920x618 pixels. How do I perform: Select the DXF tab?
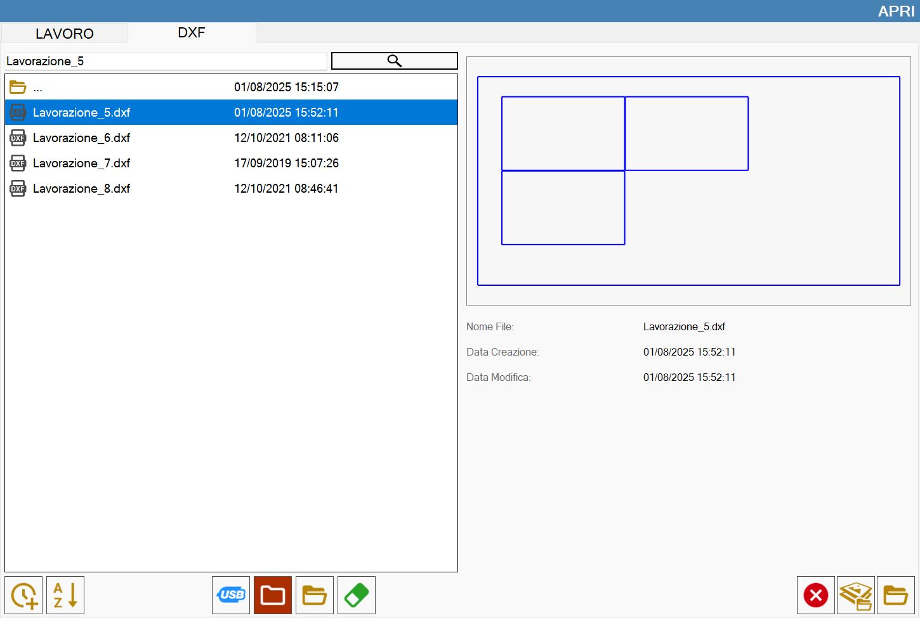[192, 33]
